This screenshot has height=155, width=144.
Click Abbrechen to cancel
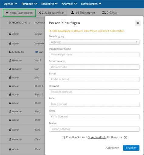(x=112, y=148)
